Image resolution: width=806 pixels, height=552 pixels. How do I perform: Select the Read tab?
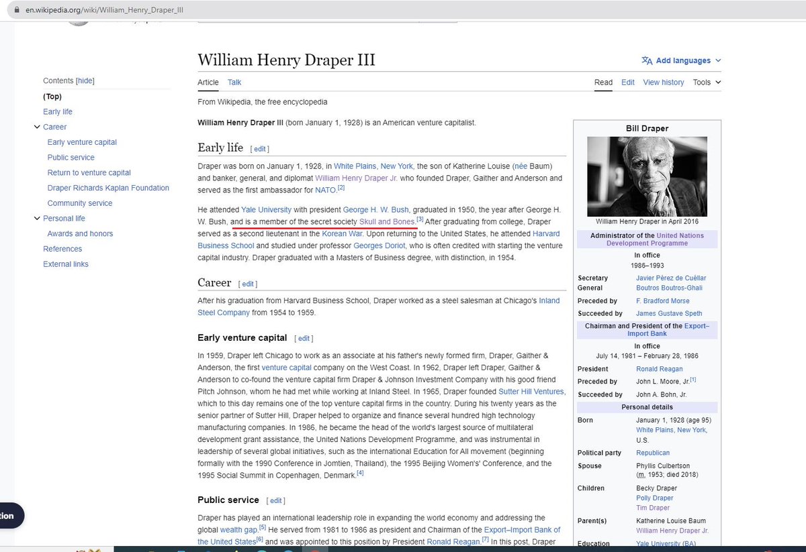603,82
